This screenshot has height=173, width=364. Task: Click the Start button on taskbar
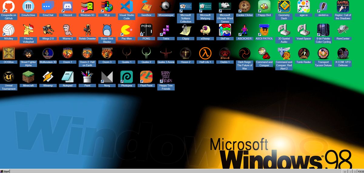(5, 171)
